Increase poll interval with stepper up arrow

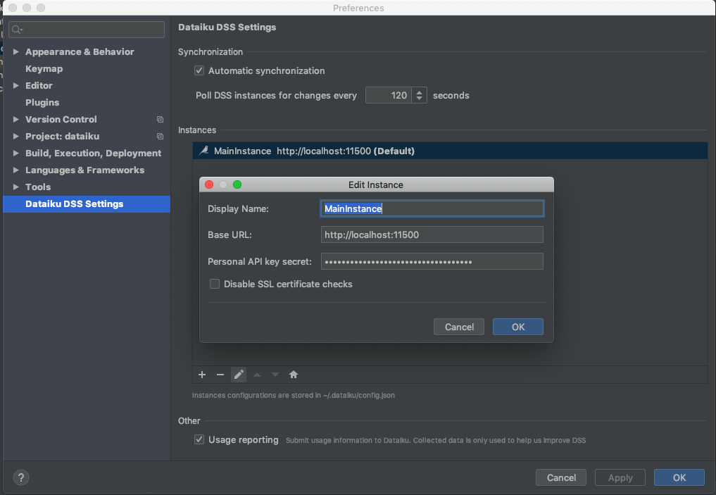click(x=419, y=92)
